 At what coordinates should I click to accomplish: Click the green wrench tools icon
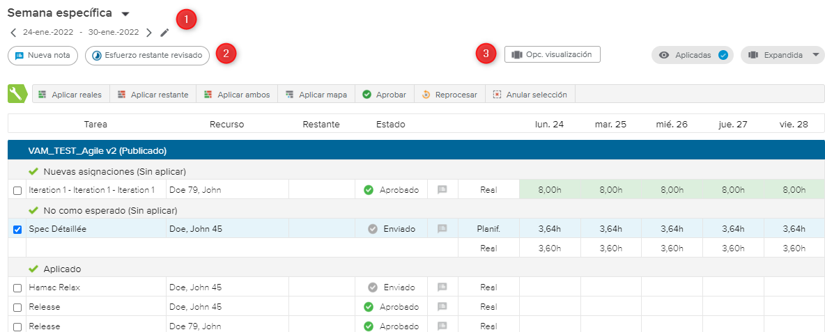click(17, 94)
